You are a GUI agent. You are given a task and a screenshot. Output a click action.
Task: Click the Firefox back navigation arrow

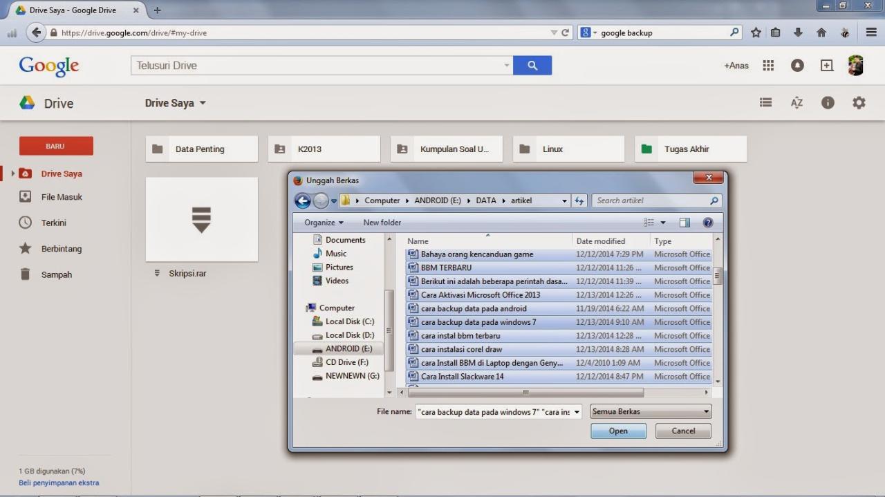36,32
